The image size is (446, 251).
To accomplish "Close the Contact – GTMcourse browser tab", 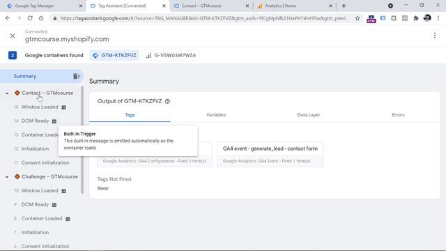I will [x=247, y=6].
